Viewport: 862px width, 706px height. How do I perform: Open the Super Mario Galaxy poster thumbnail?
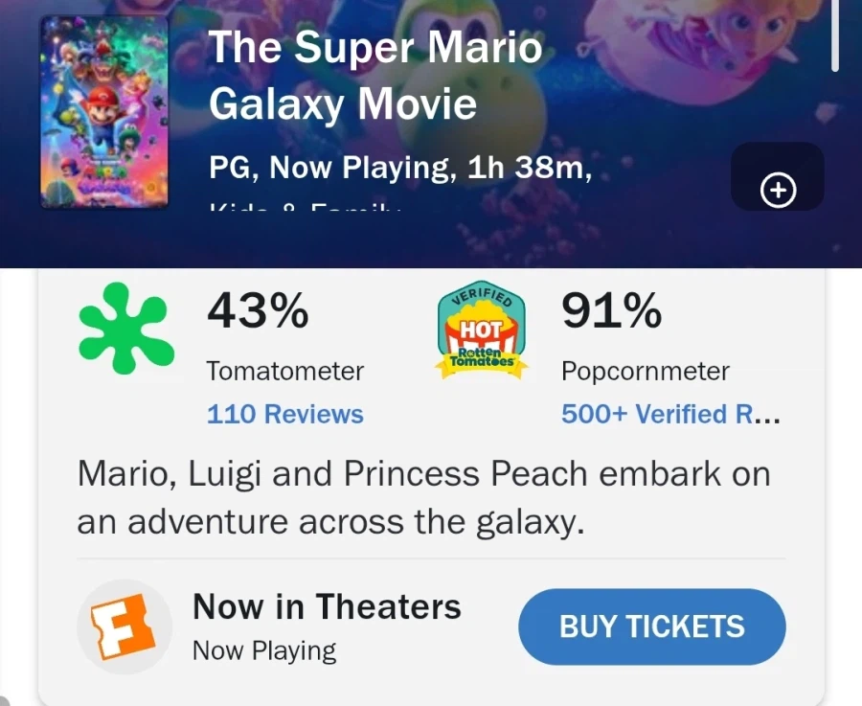(104, 111)
